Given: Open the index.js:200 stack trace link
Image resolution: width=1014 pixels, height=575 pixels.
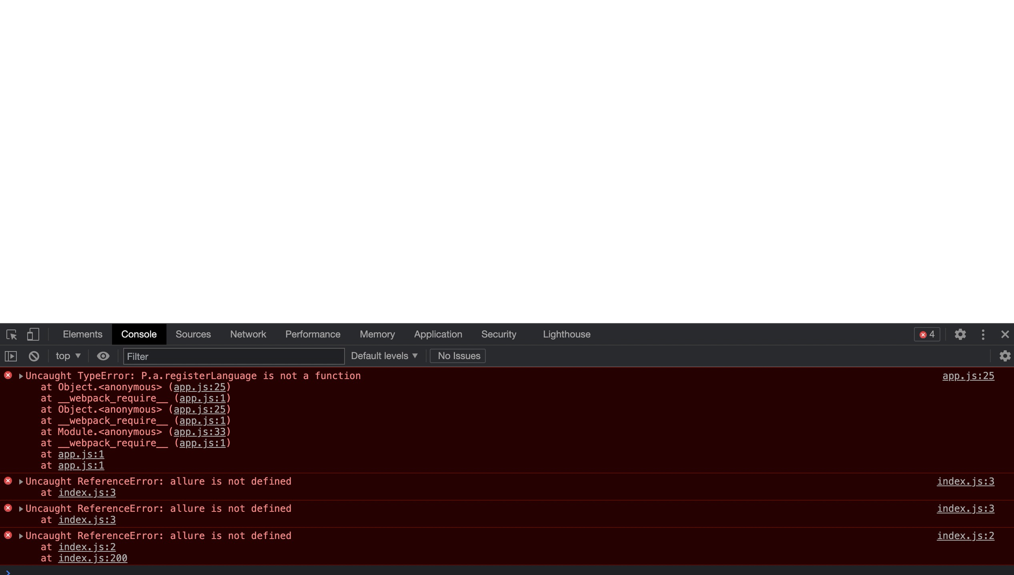Looking at the screenshot, I should click(x=93, y=558).
